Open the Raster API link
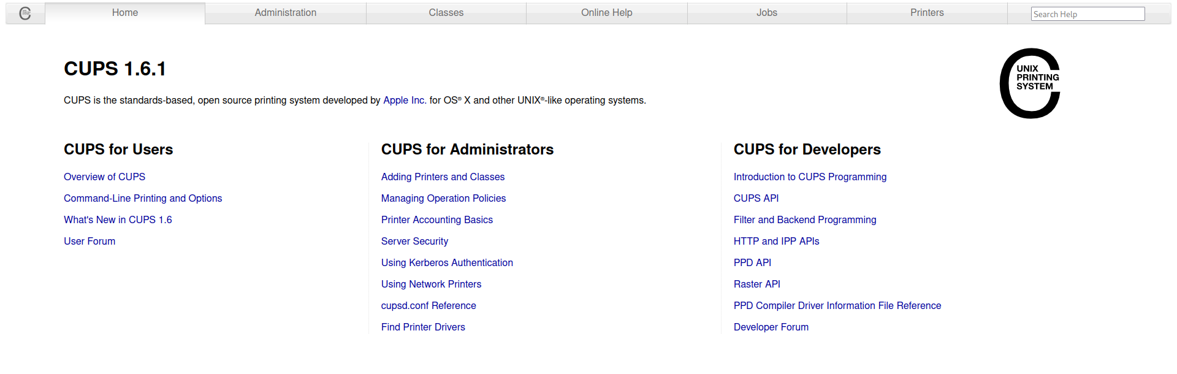Screen dimensions: 1177x374 [x=756, y=284]
